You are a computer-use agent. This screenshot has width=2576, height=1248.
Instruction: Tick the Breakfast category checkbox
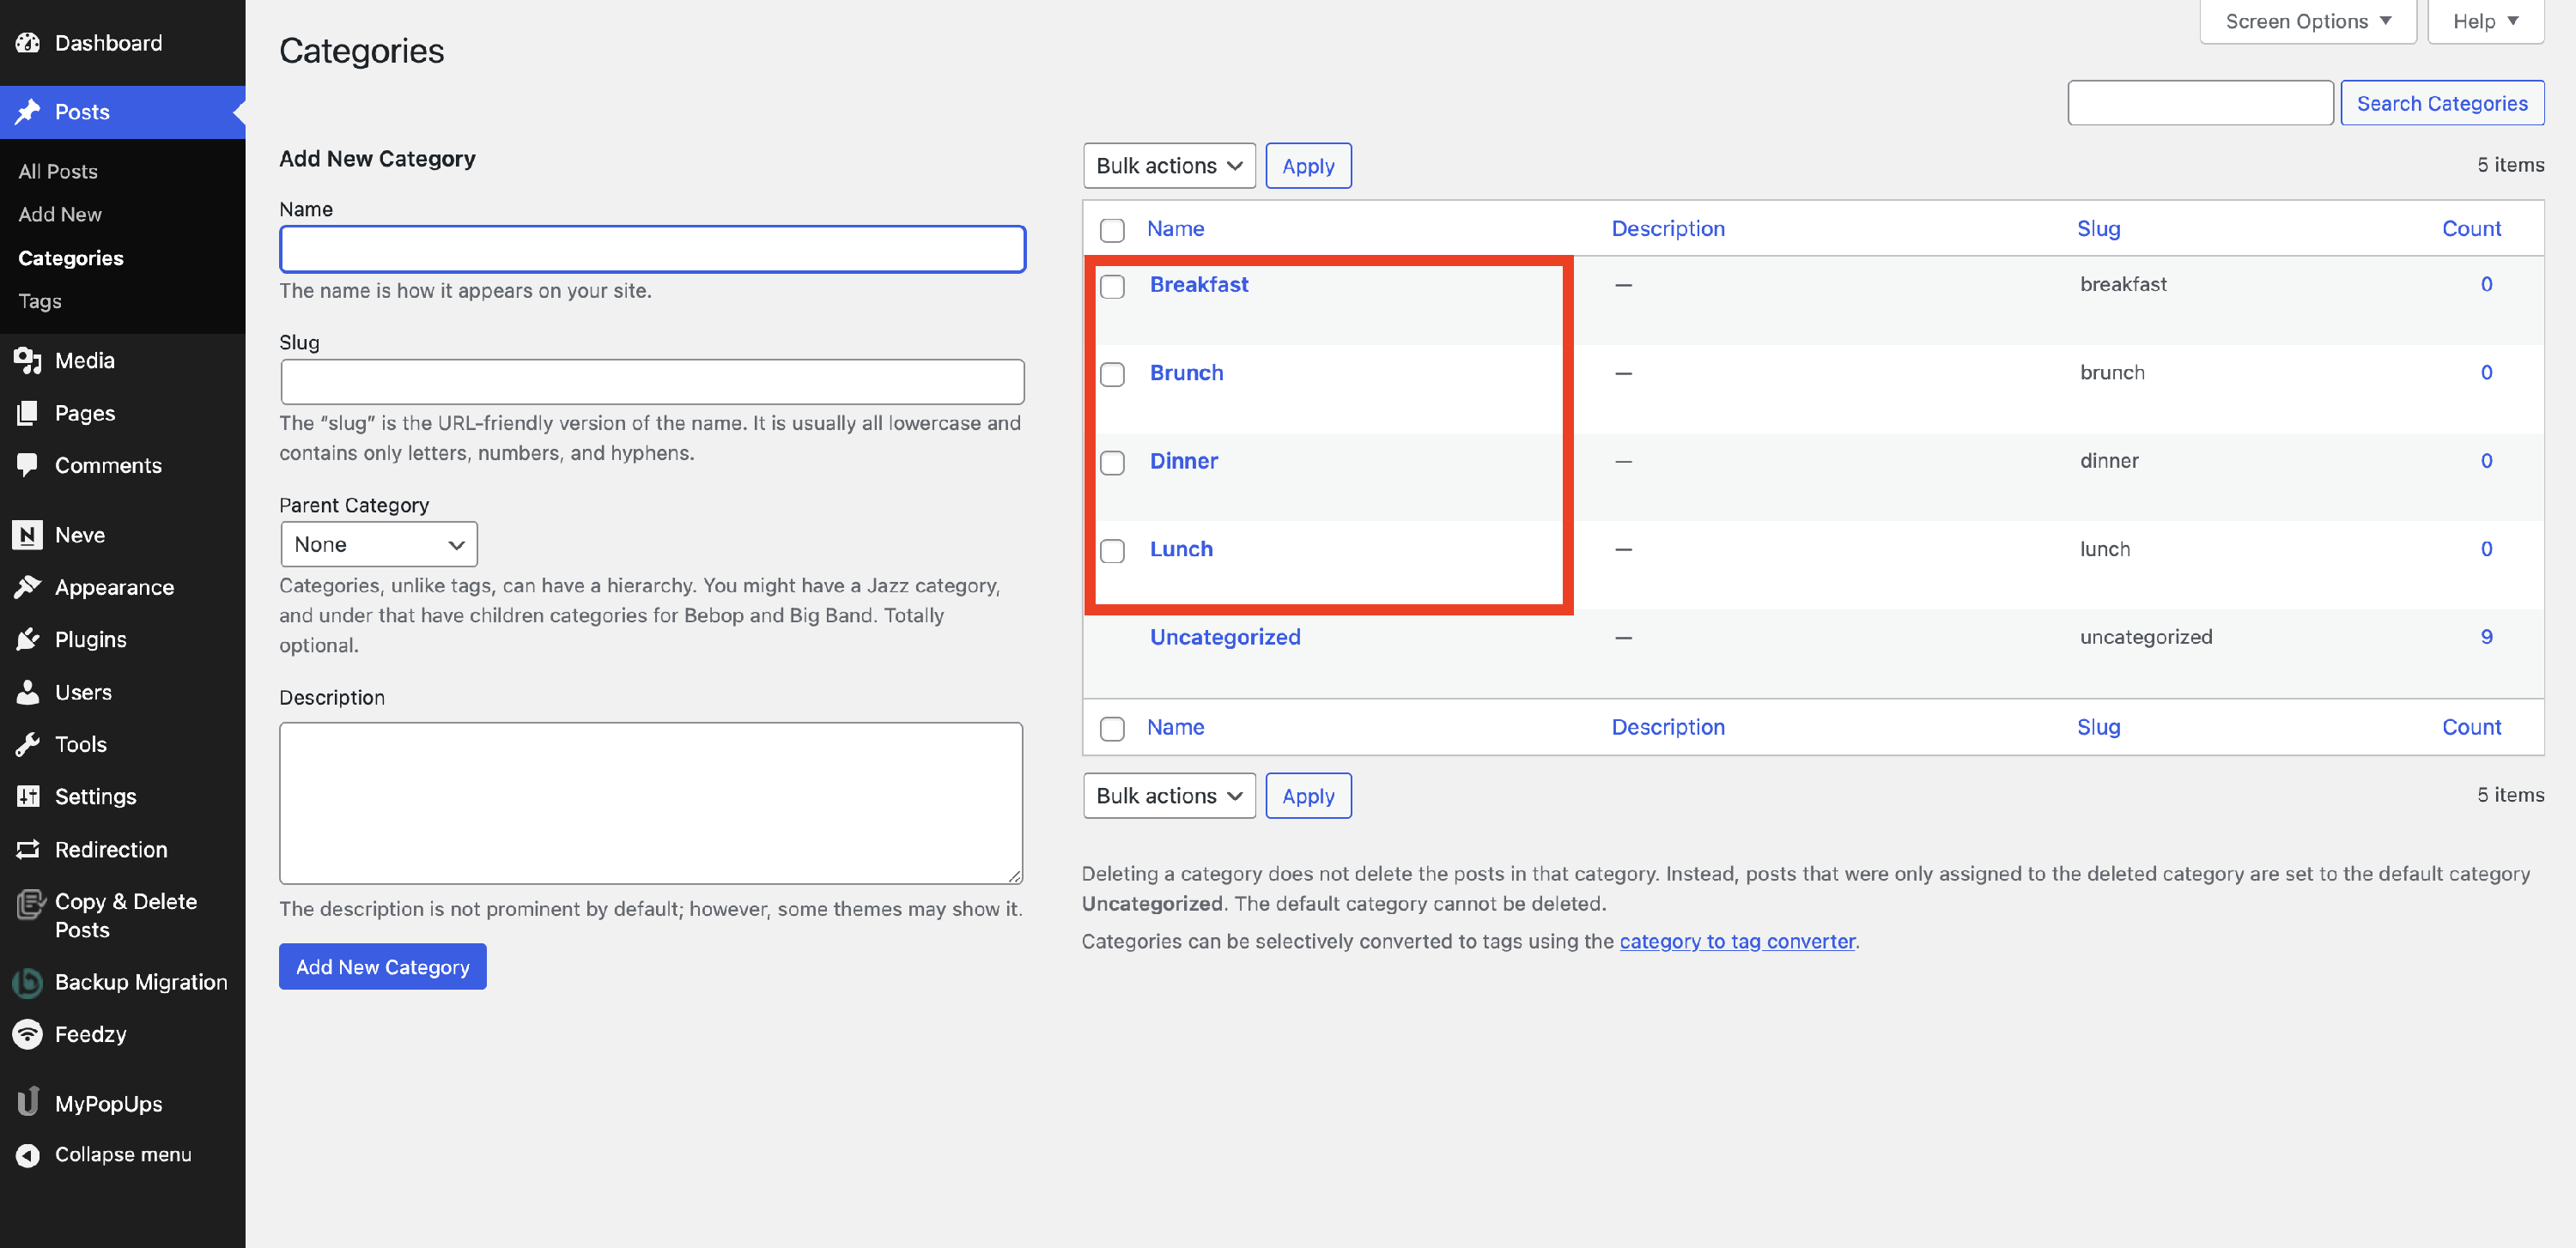[1112, 287]
